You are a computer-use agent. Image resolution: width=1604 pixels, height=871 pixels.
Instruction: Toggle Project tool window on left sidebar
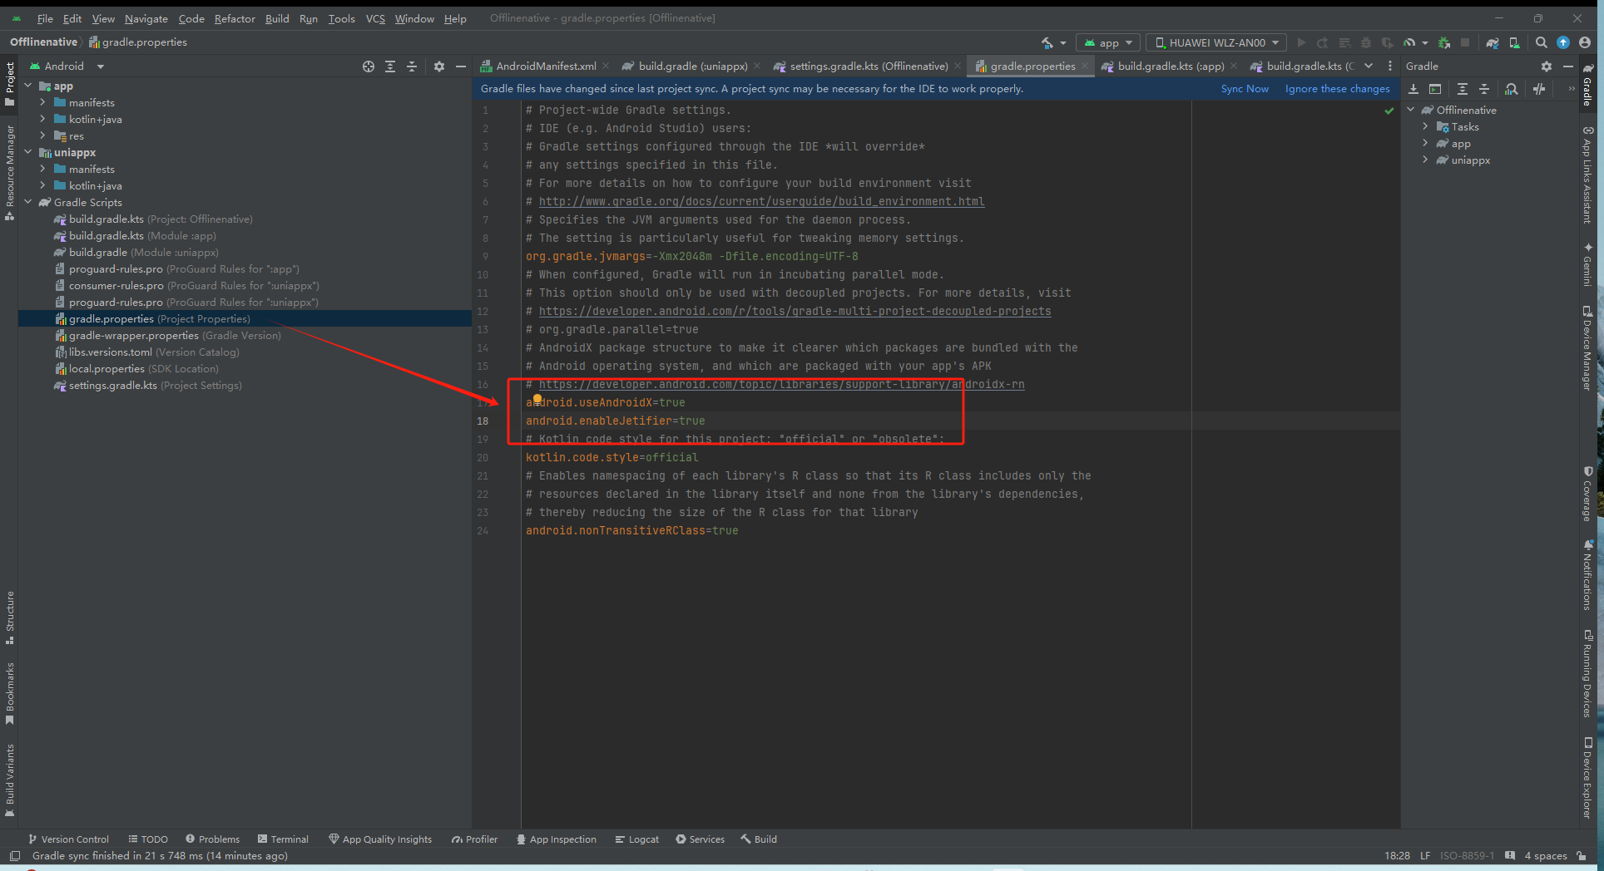[9, 84]
